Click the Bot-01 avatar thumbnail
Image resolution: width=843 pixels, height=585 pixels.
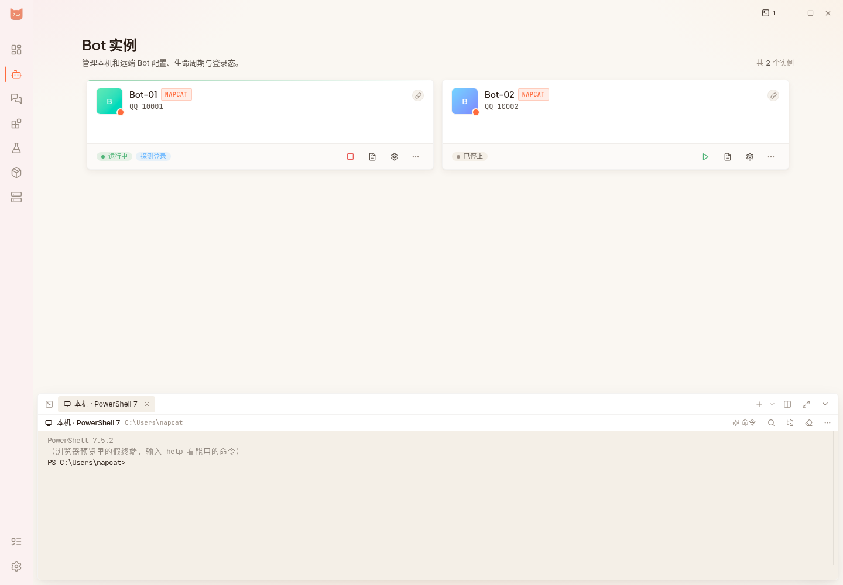coord(109,101)
